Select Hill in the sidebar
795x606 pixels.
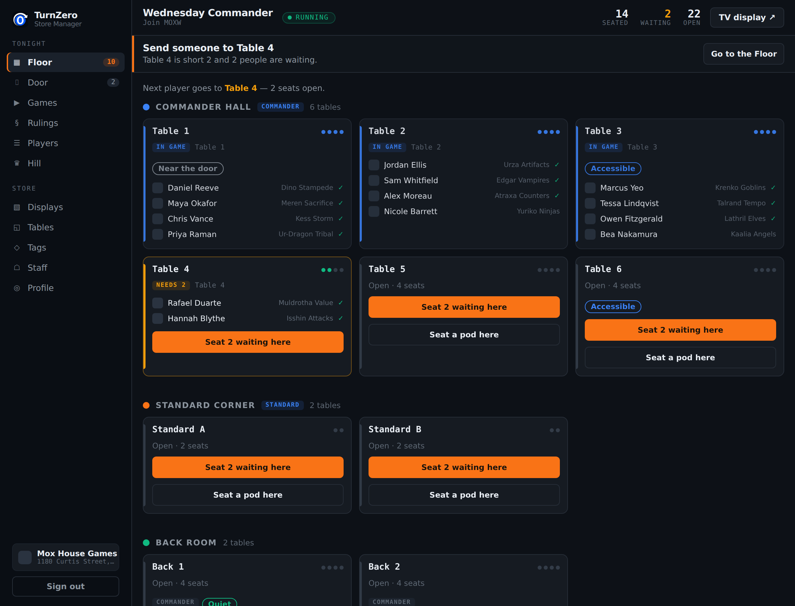point(66,163)
